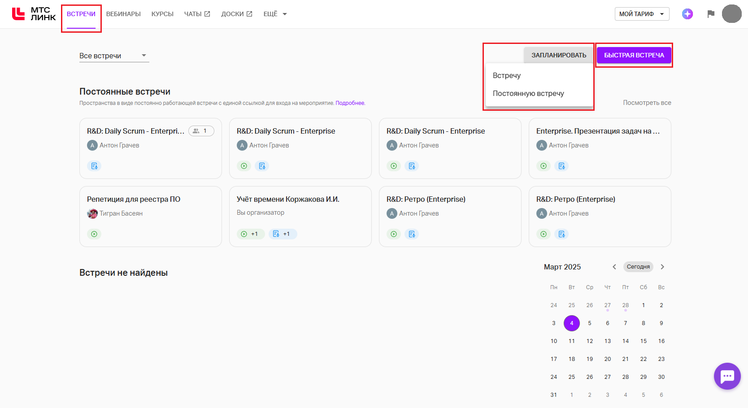Open the user avatar profile

[731, 14]
